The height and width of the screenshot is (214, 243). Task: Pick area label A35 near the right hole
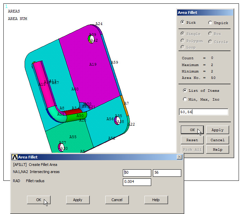[x=118, y=116]
